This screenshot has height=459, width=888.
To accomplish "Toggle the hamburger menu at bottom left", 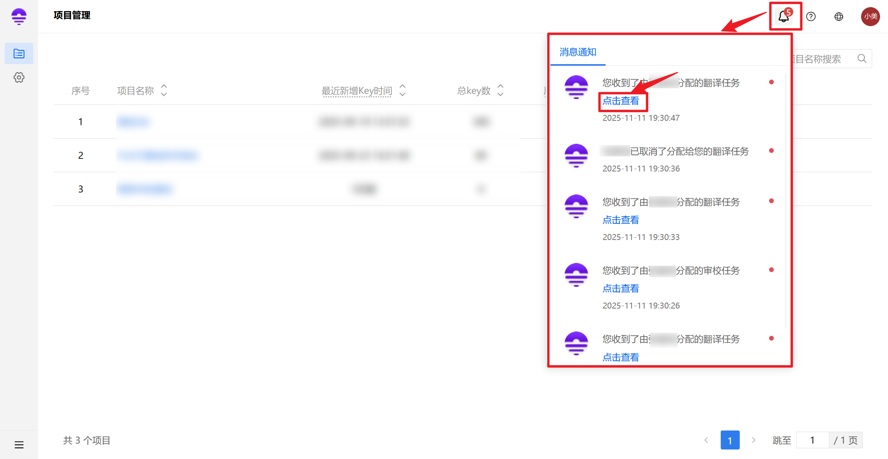I will 19,445.
